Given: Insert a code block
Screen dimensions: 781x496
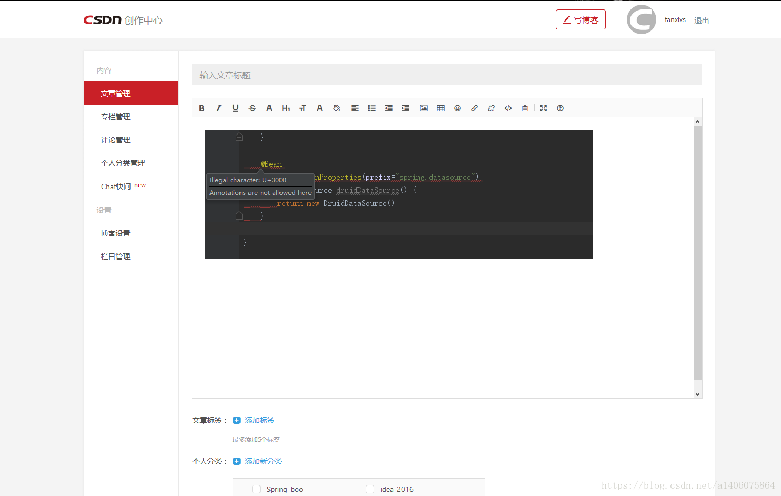Looking at the screenshot, I should point(508,108).
